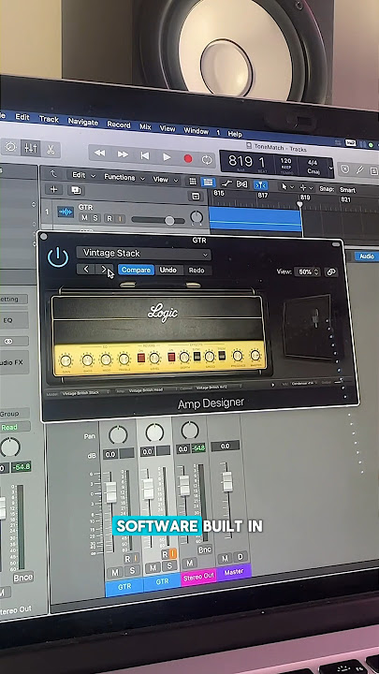The image size is (379, 674).
Task: Mute the Stereo Out channel strip
Action: point(189,563)
